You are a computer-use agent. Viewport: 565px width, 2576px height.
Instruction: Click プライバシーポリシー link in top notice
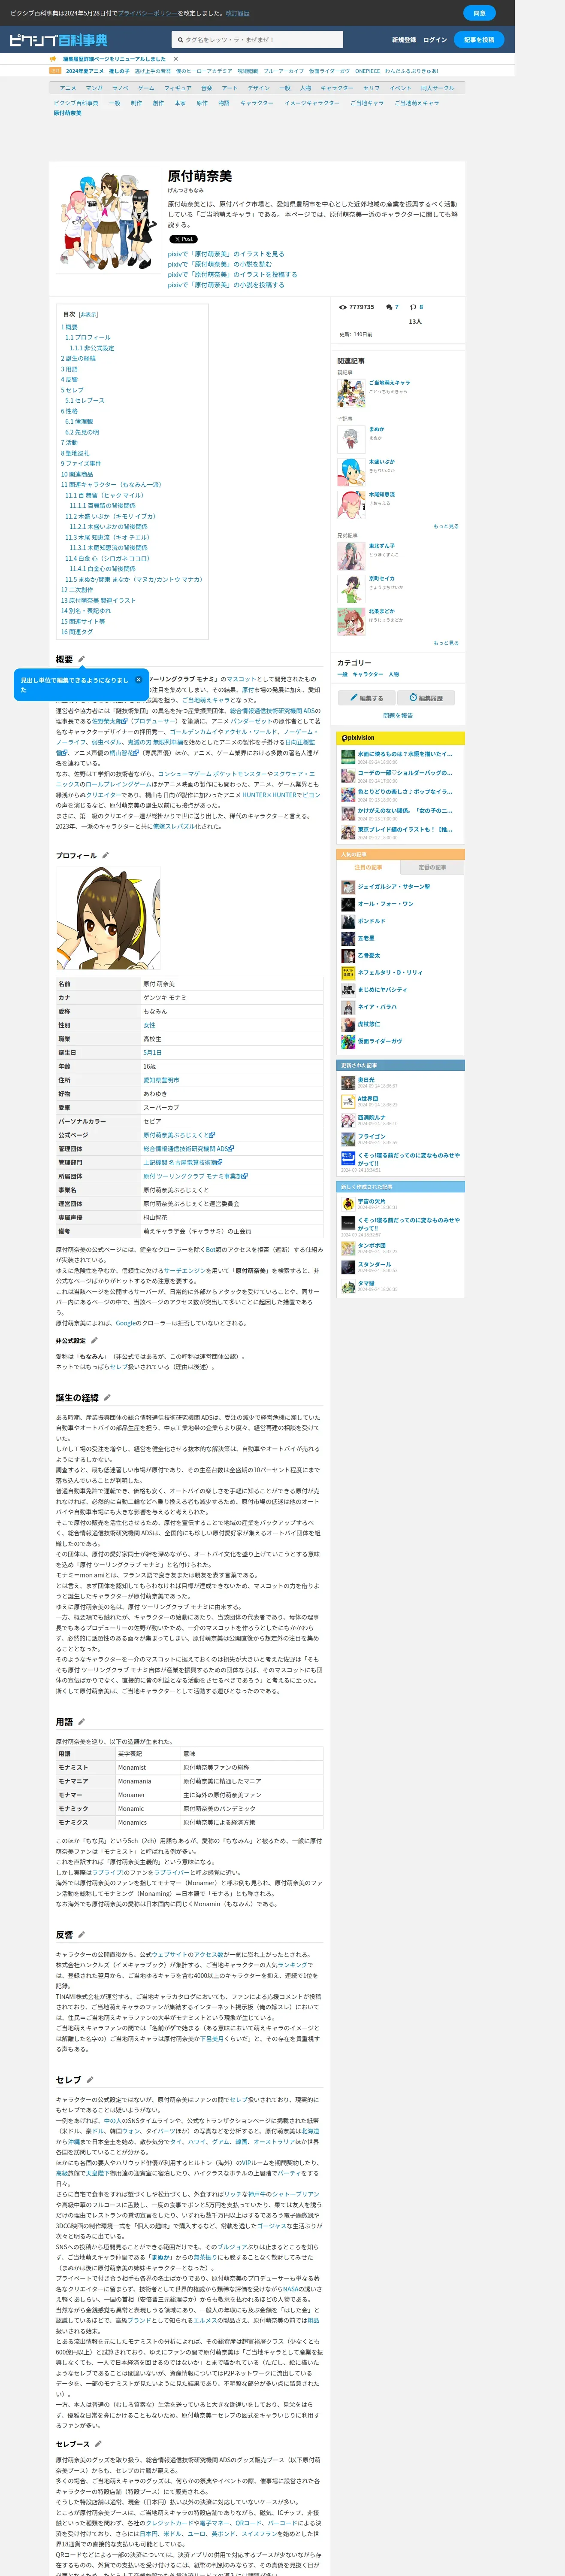147,13
